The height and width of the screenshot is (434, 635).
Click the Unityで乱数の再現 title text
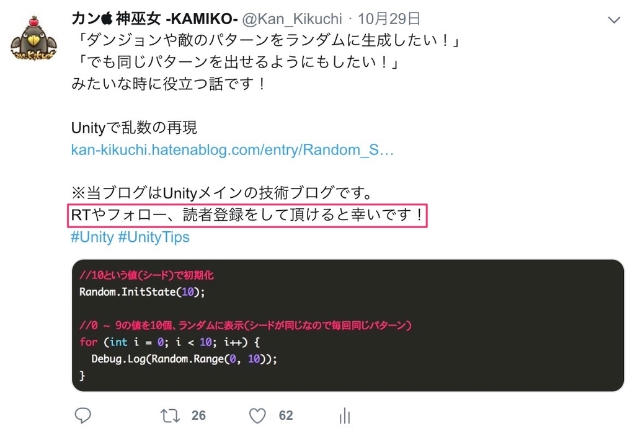(134, 128)
